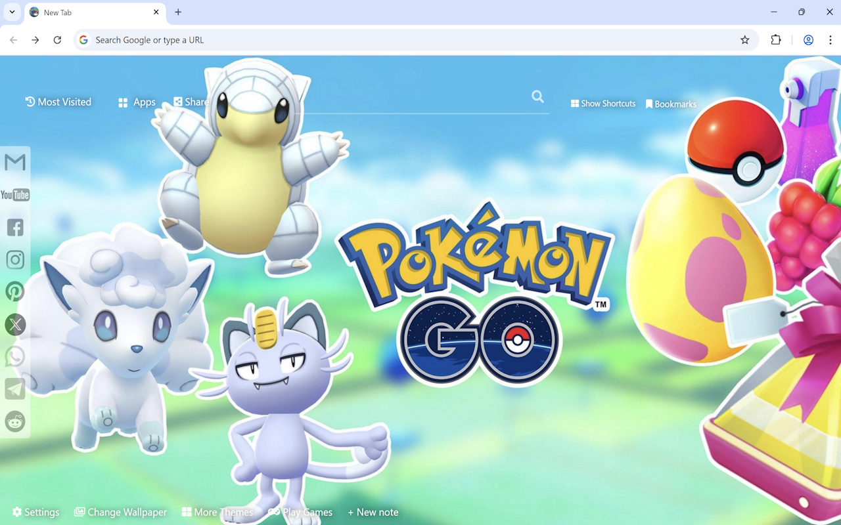Expand the tab search dropdown arrow
Image resolution: width=841 pixels, height=525 pixels.
(x=12, y=12)
